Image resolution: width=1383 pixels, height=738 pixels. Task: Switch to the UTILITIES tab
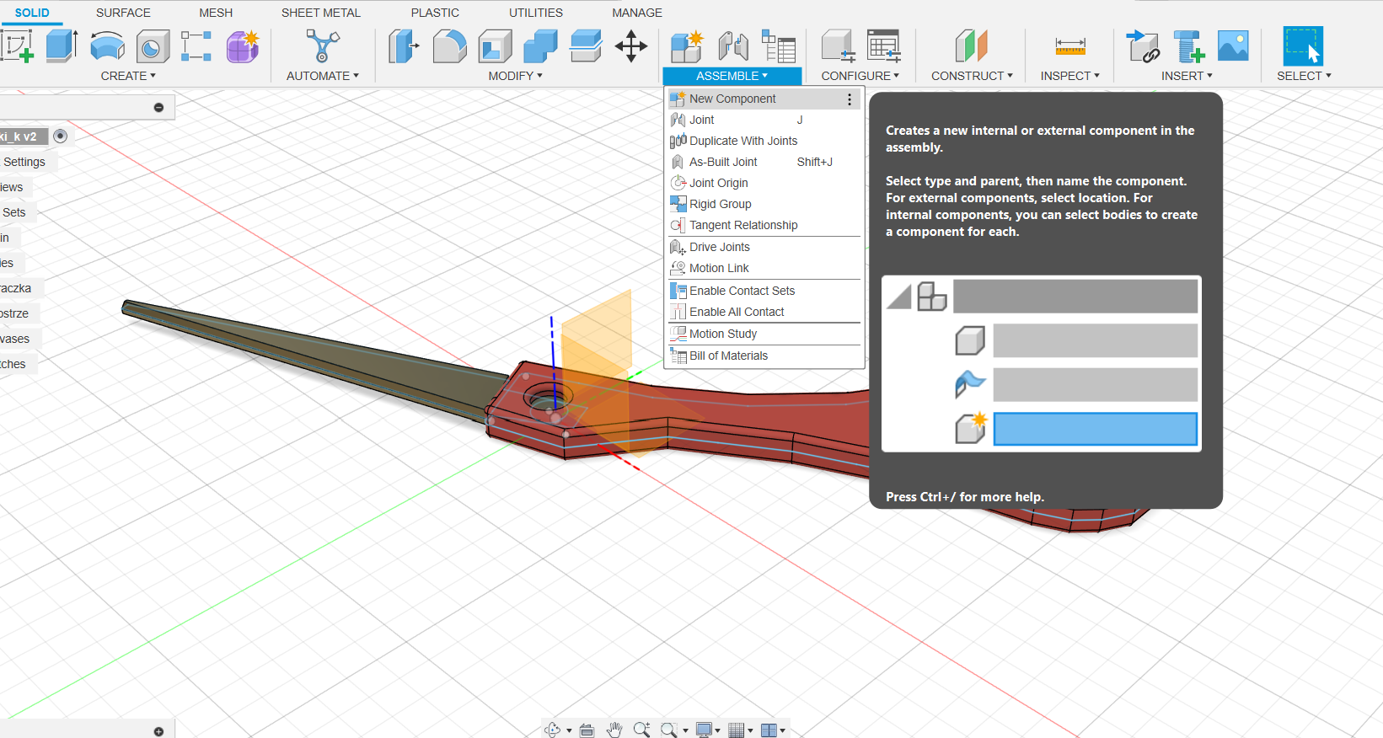(x=536, y=13)
